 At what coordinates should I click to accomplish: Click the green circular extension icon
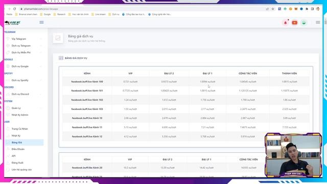285,9
